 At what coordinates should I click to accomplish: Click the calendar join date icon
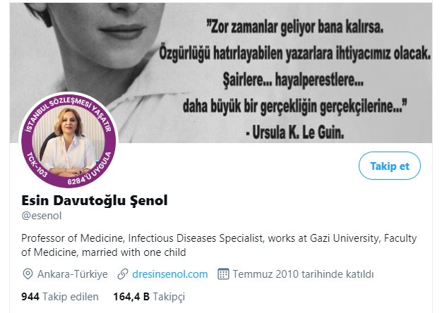[x=223, y=274]
